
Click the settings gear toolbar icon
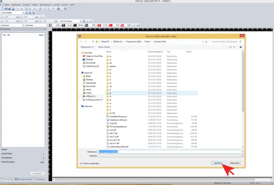tap(59, 9)
